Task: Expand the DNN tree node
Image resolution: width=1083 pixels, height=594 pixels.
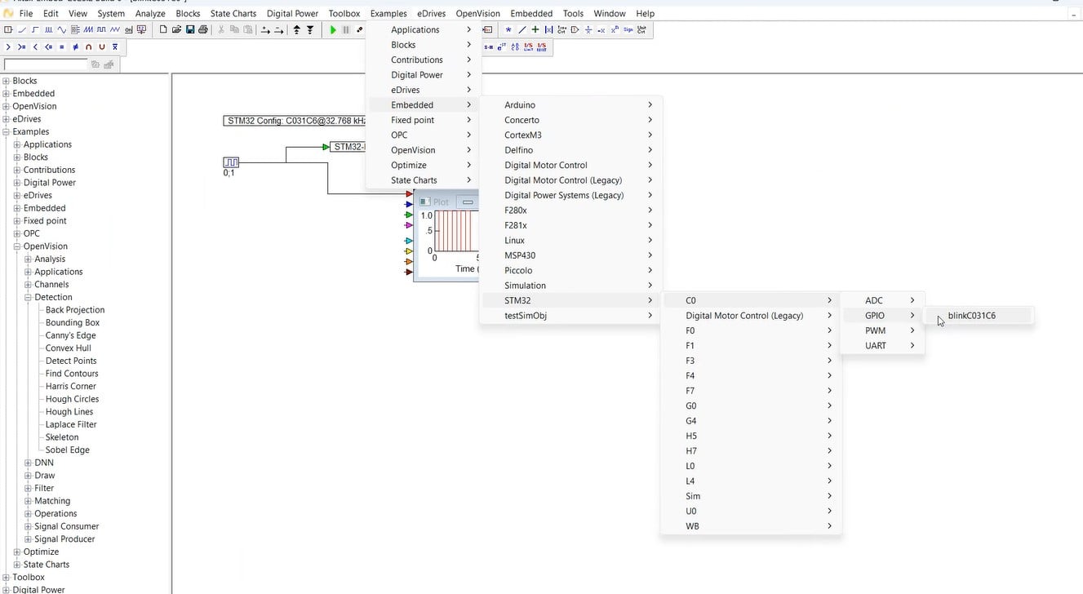Action: 29,463
